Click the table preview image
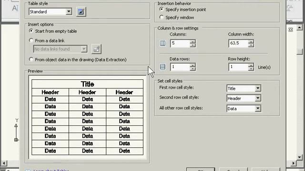Viewport: 305px width, 171px height. 87,117
